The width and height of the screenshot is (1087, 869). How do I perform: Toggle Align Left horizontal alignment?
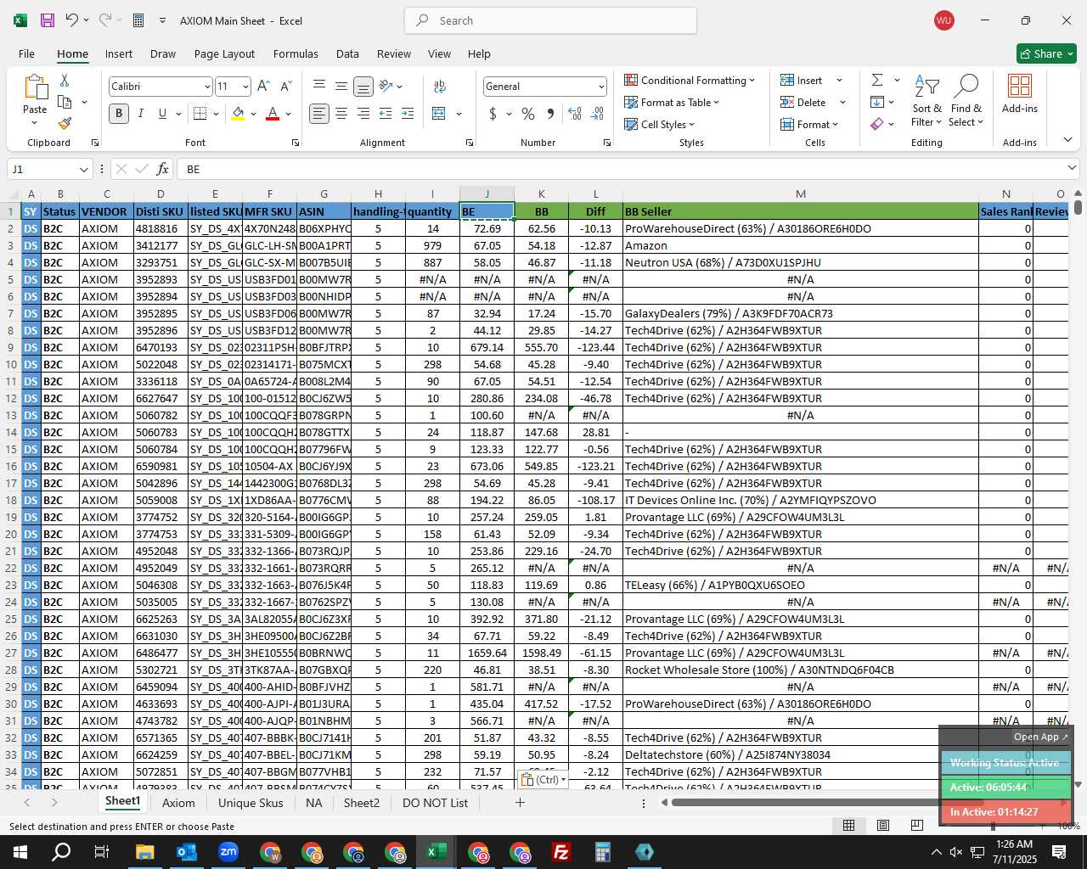[x=319, y=113]
